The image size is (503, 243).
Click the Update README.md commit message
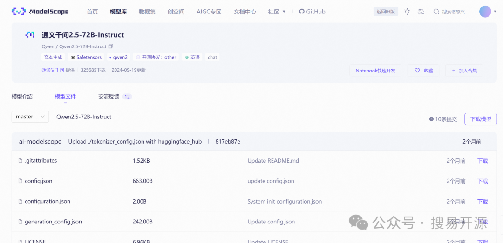point(273,161)
